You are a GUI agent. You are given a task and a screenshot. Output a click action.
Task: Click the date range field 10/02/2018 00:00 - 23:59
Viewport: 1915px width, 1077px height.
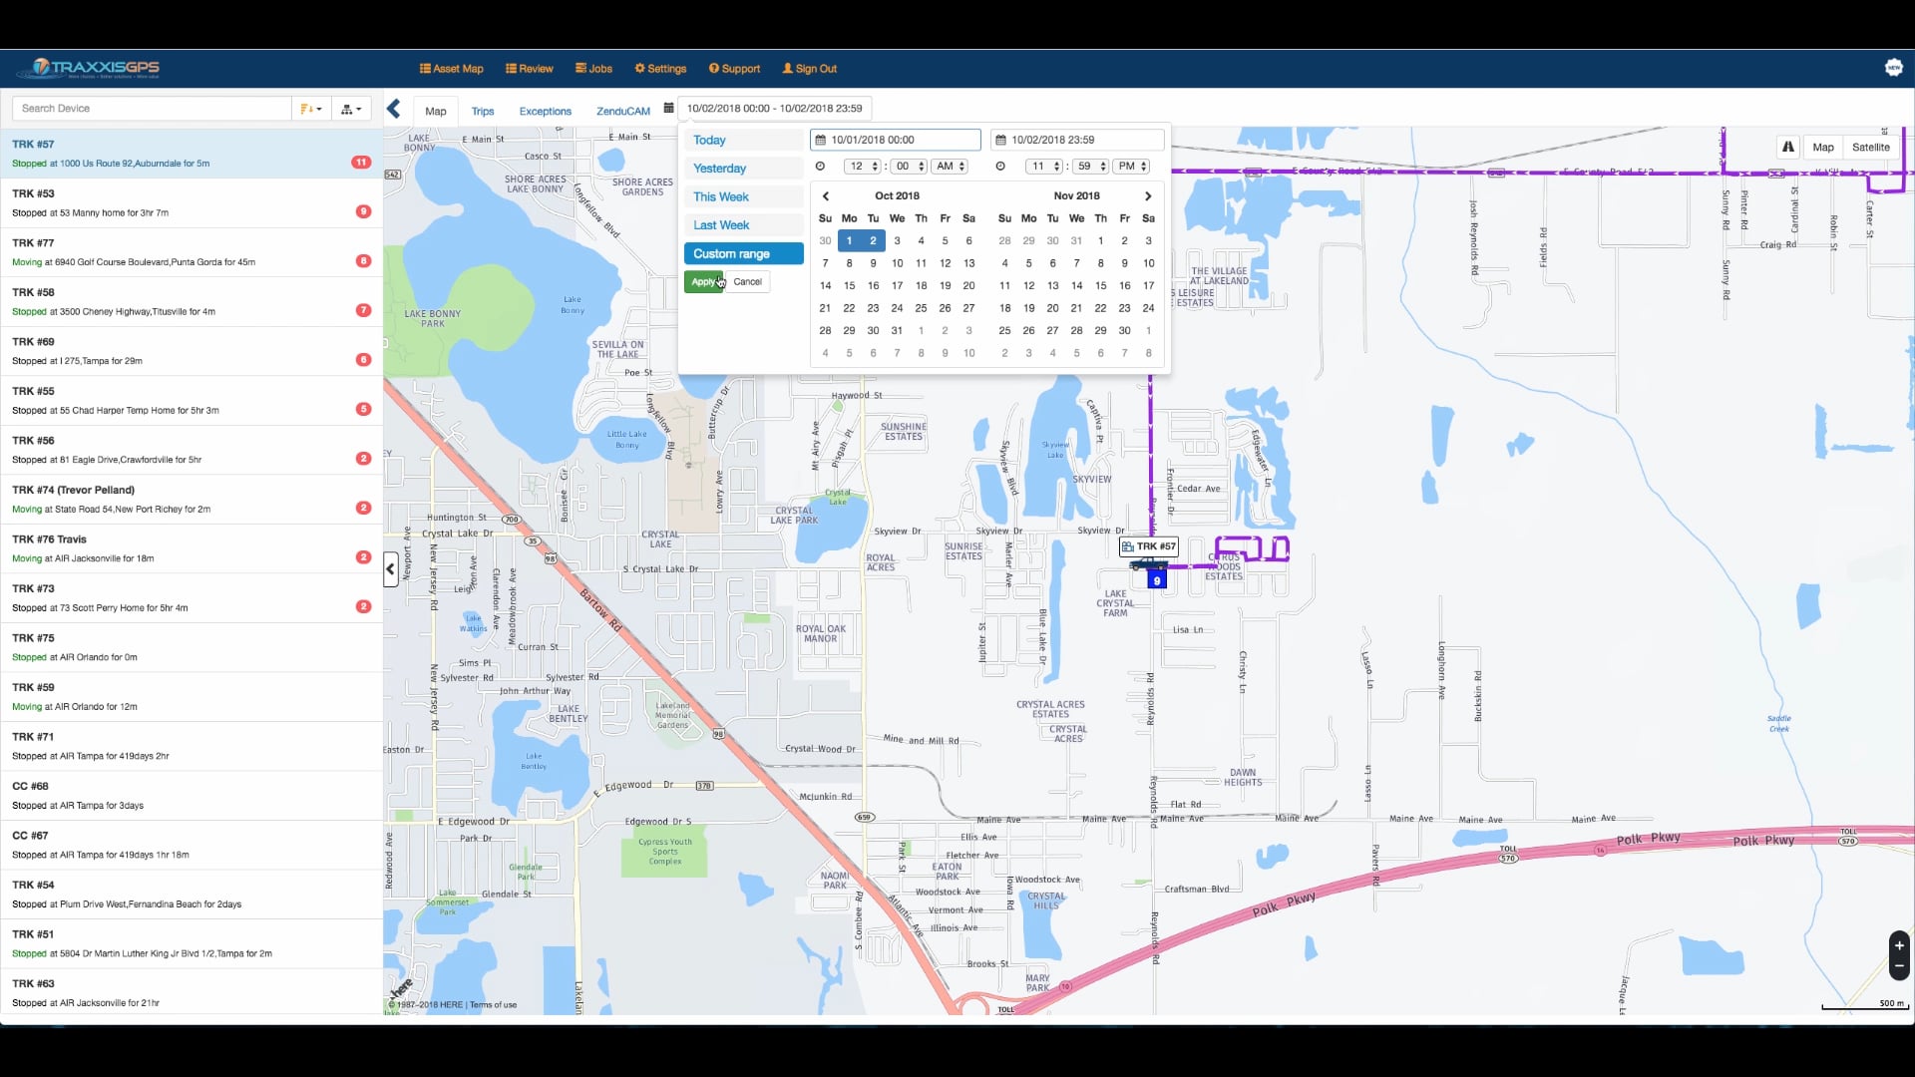point(775,109)
